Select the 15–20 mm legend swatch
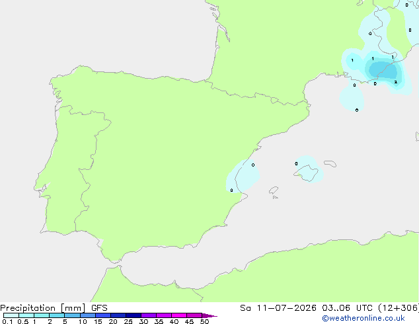Screen dimensions: 419x324 [x=103, y=315]
